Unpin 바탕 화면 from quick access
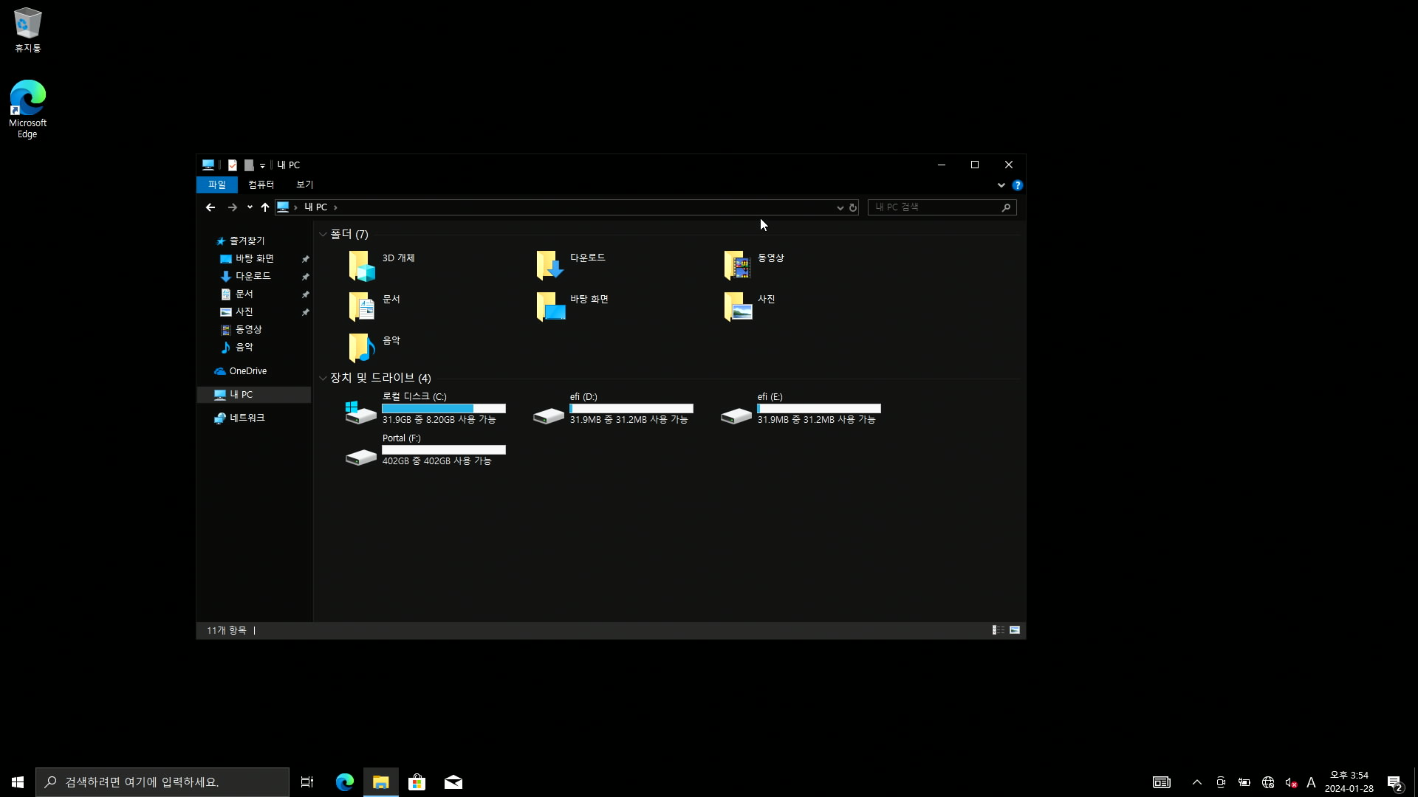The width and height of the screenshot is (1418, 797). tap(305, 259)
